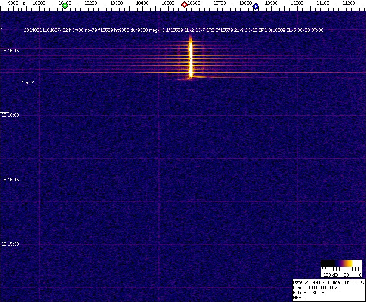Image resolution: width=366 pixels, height=302 pixels.
Task: Select the 18:15:30 time tick
Action: click(x=10, y=244)
